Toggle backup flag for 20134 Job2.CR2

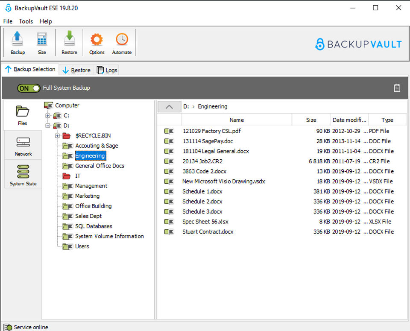point(169,161)
